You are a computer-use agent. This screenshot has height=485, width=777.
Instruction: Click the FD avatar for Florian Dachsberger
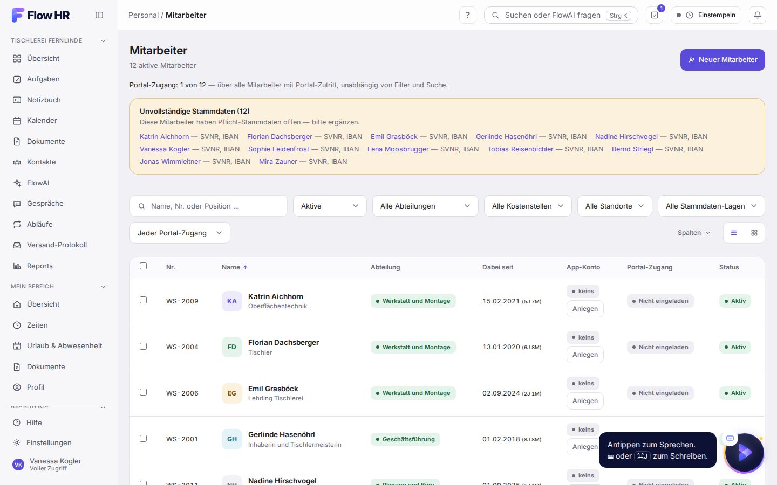point(232,347)
